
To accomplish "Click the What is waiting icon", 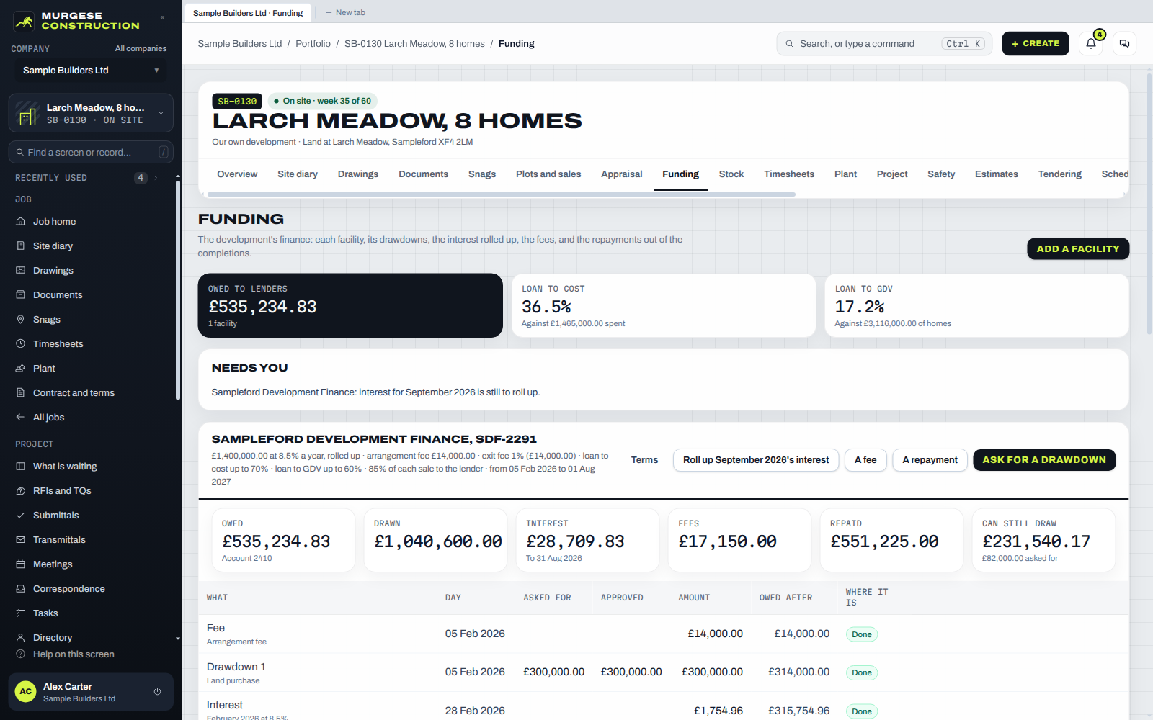I will pos(20,467).
